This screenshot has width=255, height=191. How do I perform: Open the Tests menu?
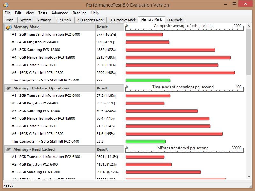pos(42,13)
